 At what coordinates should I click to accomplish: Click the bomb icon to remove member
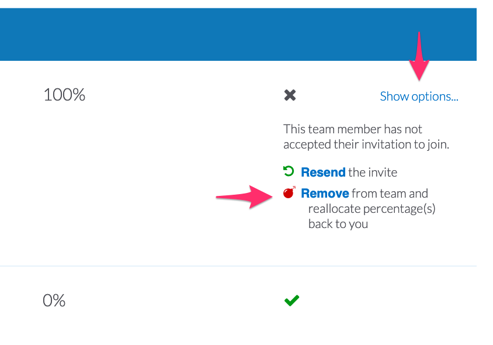[x=289, y=192]
